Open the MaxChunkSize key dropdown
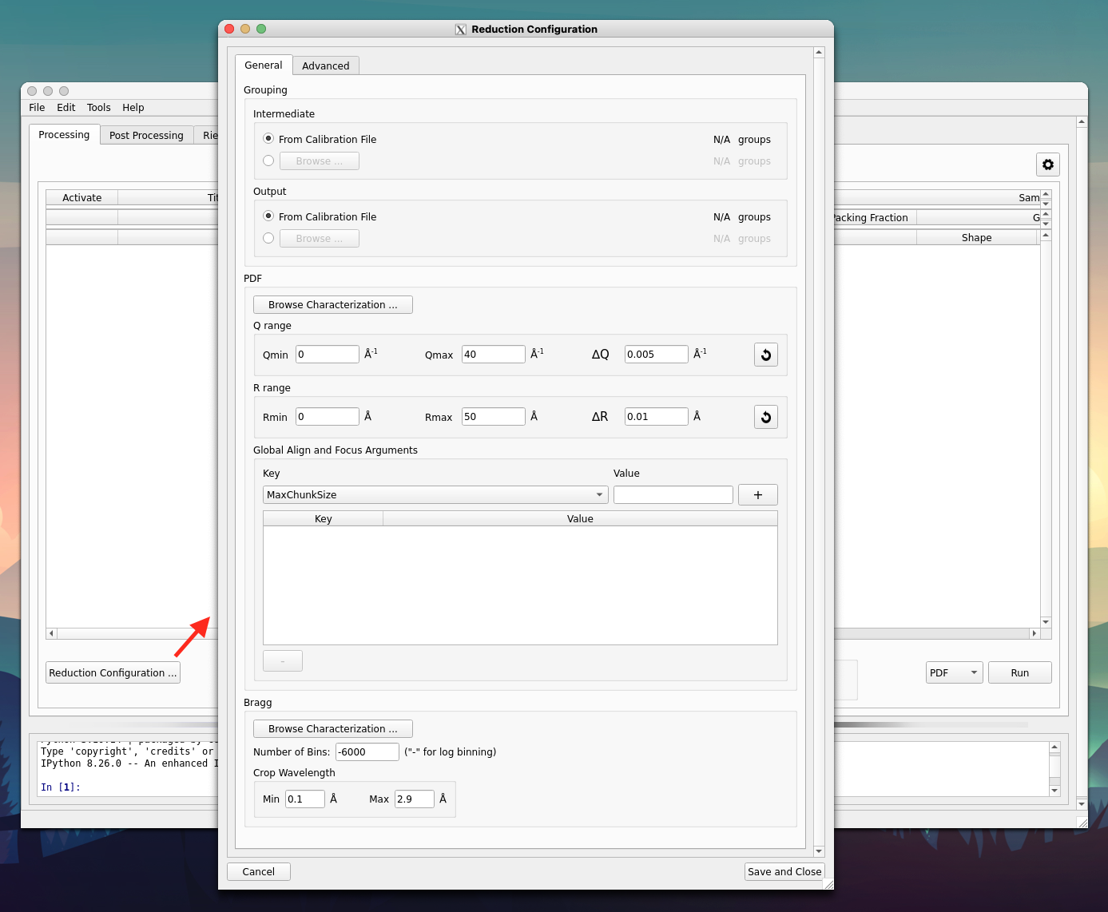 tap(435, 495)
